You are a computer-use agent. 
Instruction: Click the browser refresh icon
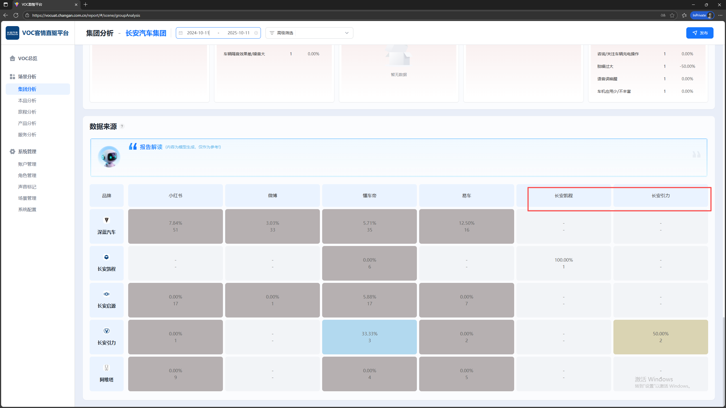[16, 15]
